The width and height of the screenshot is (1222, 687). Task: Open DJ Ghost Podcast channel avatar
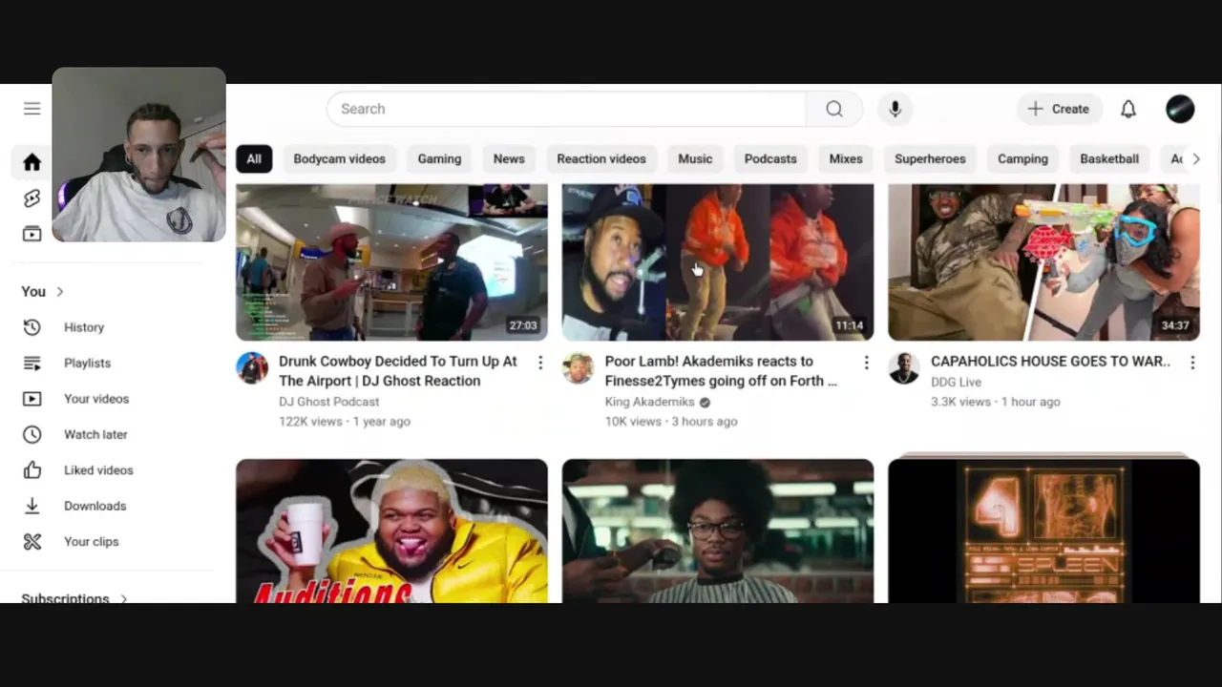[x=252, y=367]
